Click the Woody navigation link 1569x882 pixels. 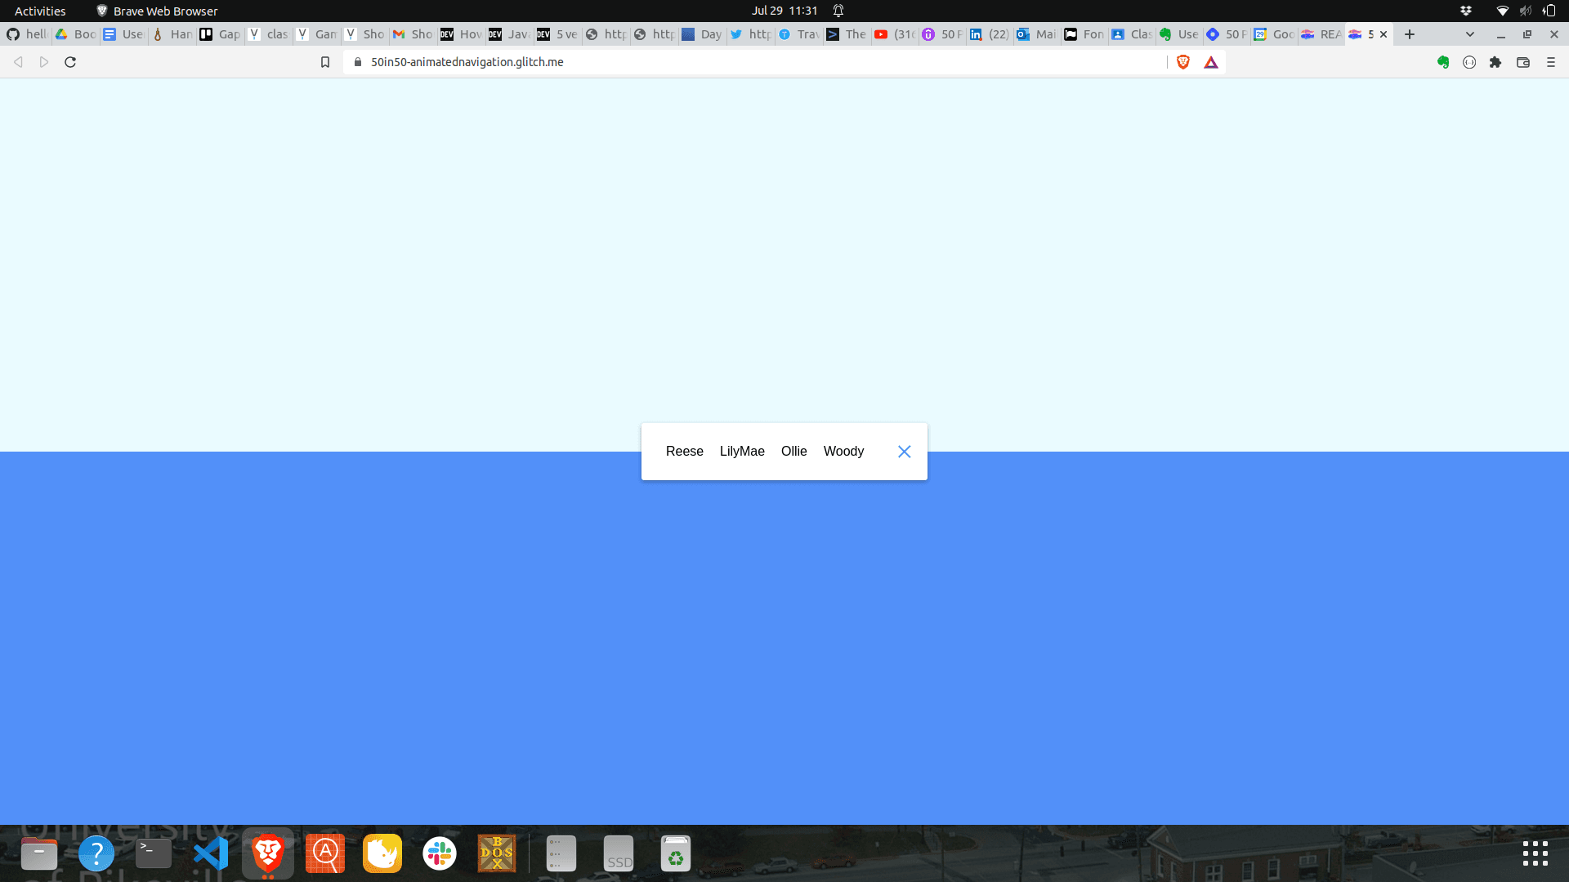[843, 452]
